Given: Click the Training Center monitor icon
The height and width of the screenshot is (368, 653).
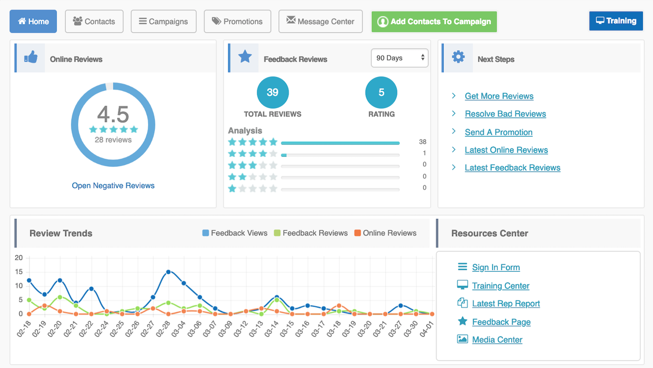Looking at the screenshot, I should tap(462, 285).
